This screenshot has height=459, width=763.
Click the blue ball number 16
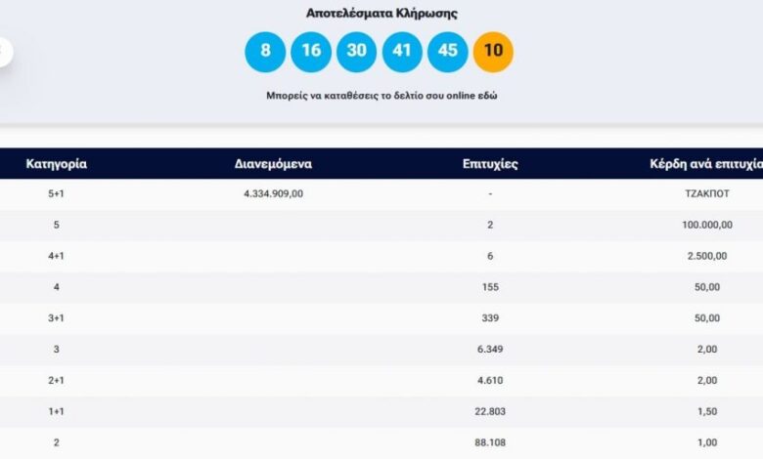click(x=311, y=51)
